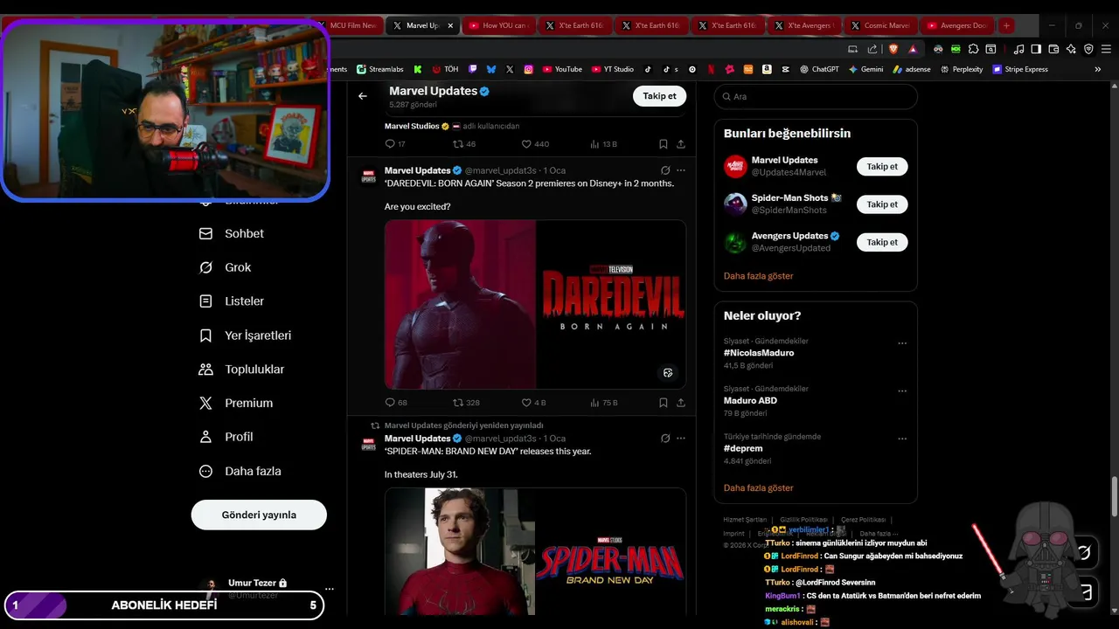
Task: Reply to the Daredevil Born Again post
Action: coord(396,403)
